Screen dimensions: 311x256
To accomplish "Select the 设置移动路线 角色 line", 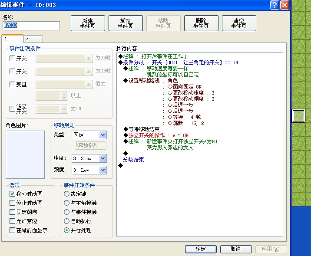I will (151, 81).
